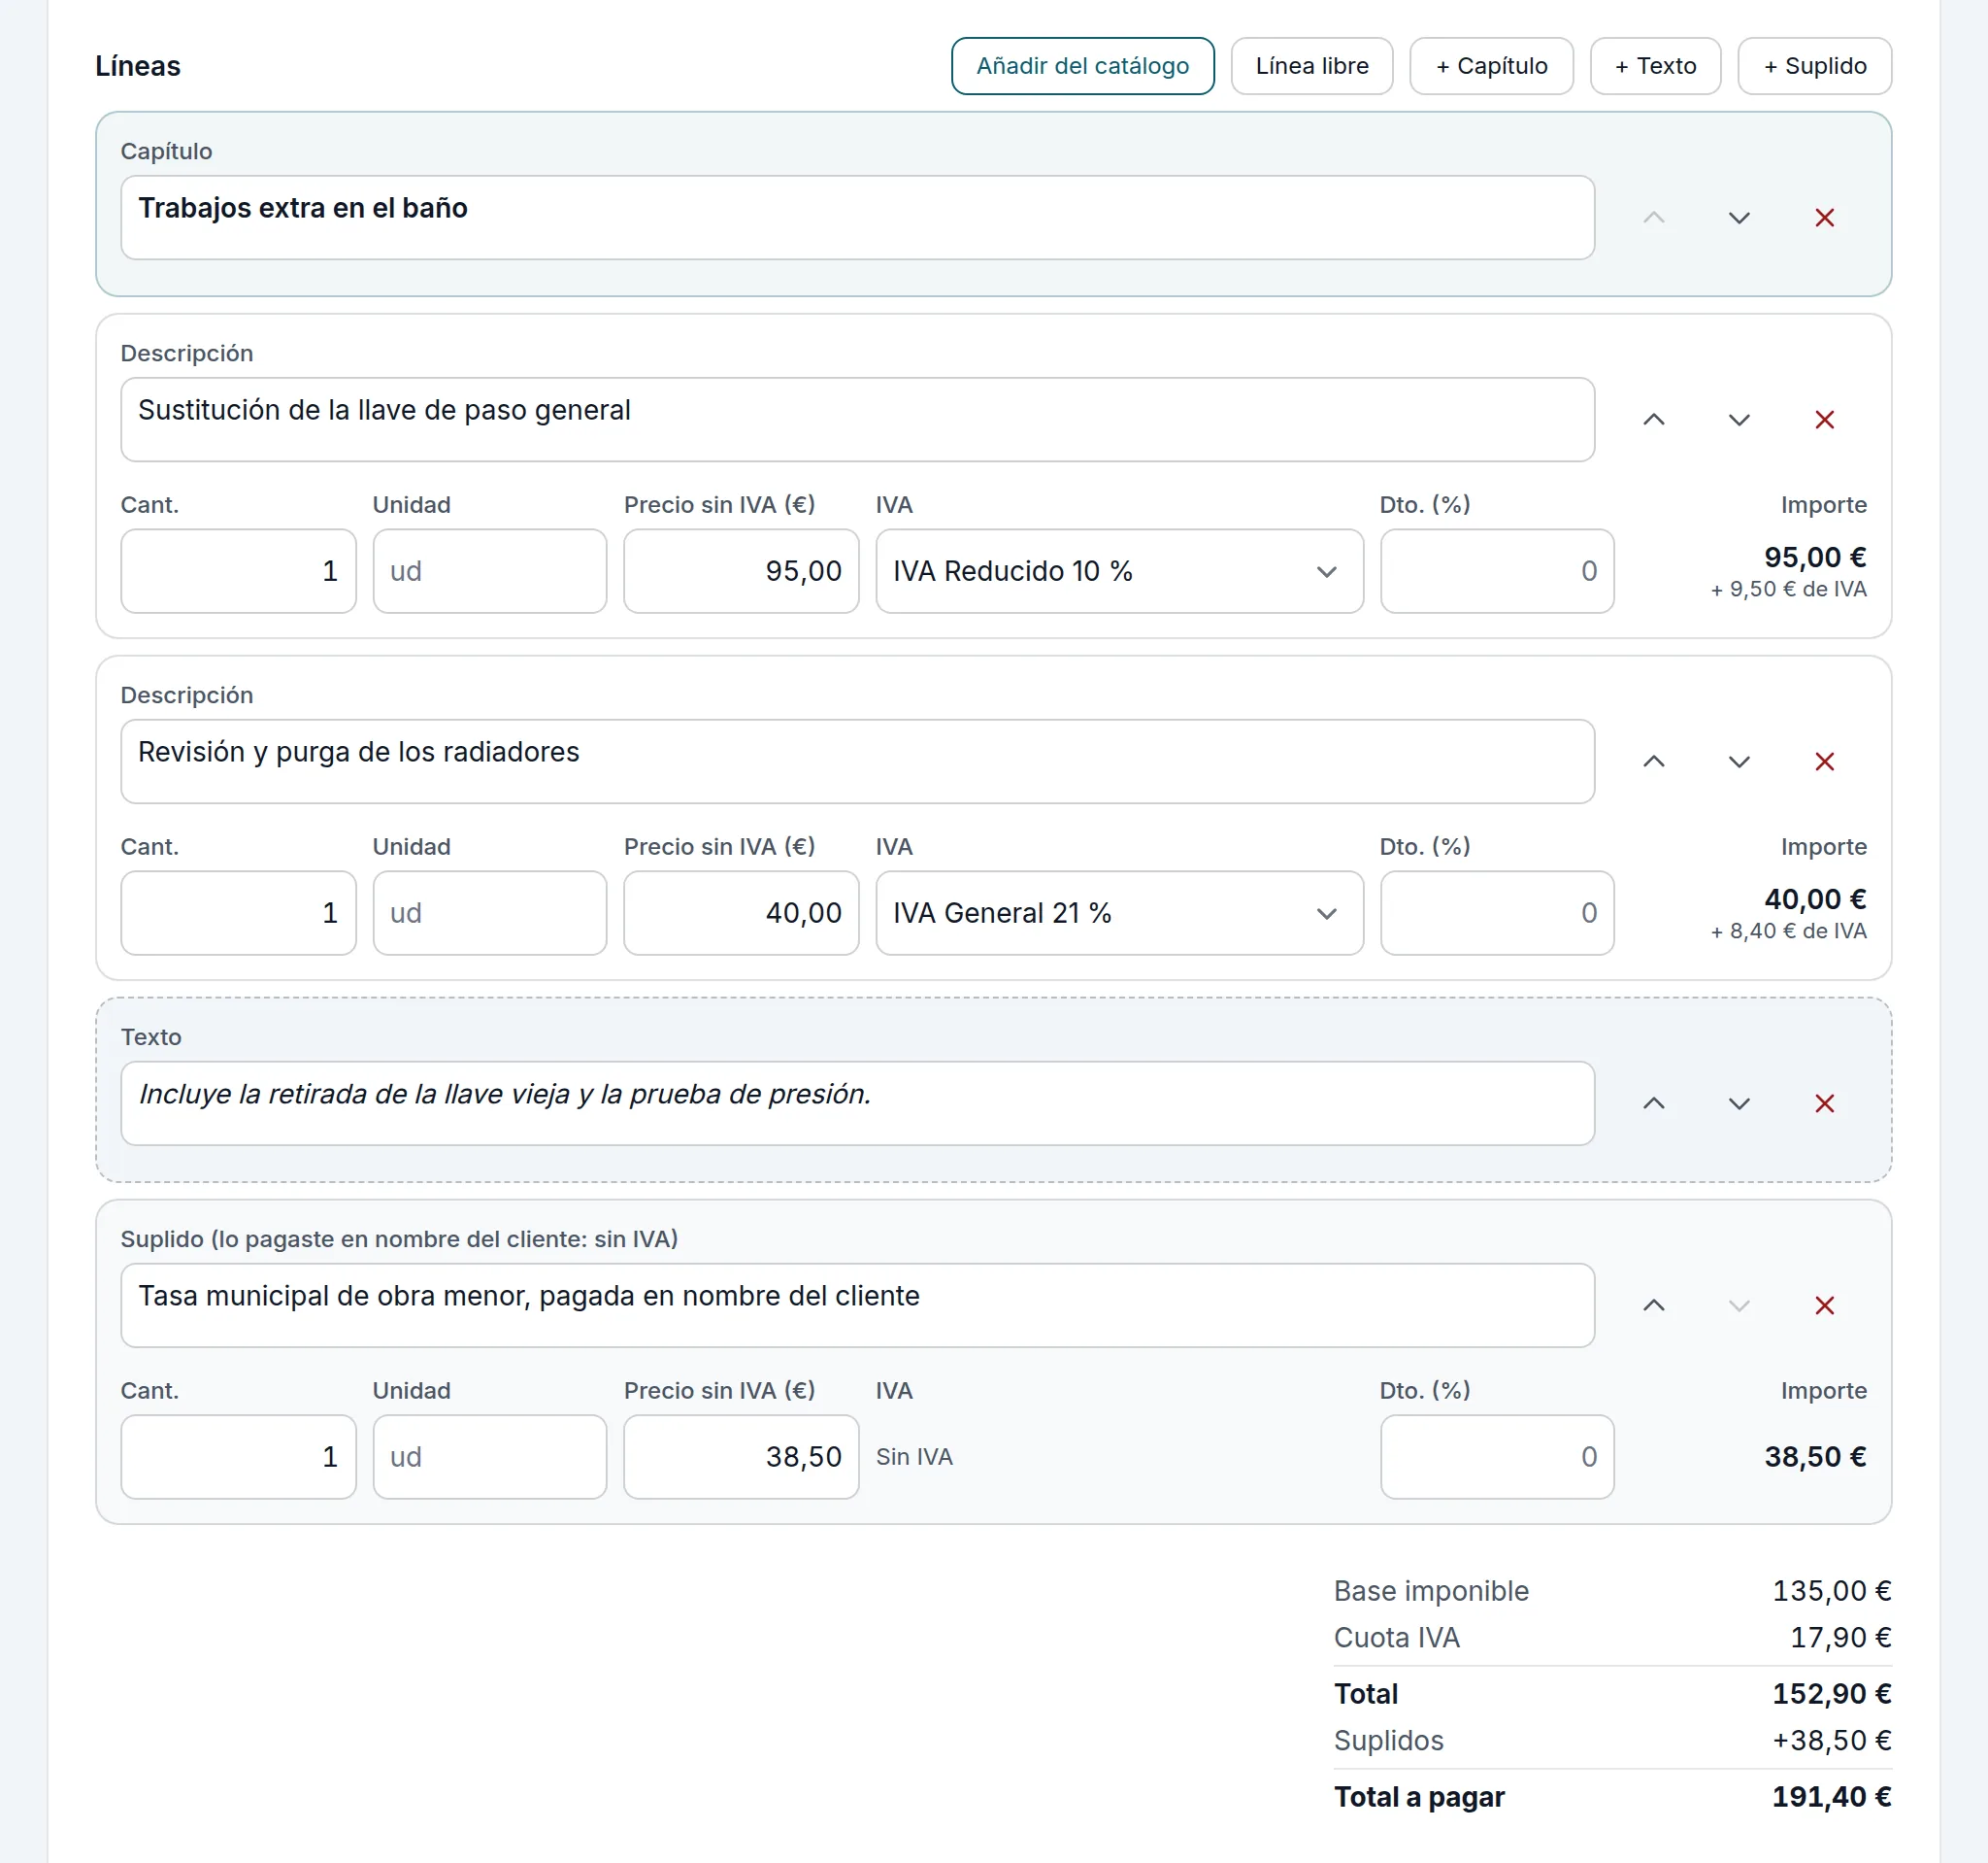Image resolution: width=1988 pixels, height=1863 pixels.
Task: Click the 'Total a pagar' amount 191,40 €
Action: pos(1831,1797)
